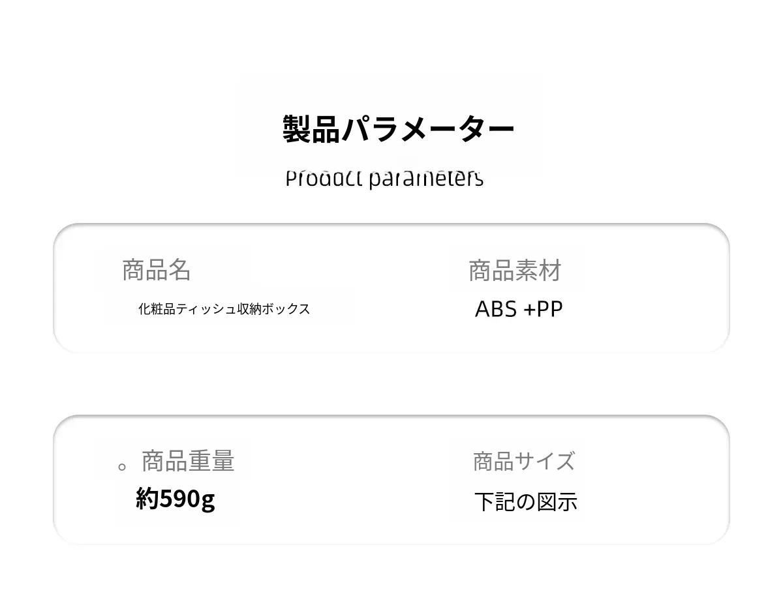Select the 商品素材 label
Image resolution: width=783 pixels, height=592 pixels.
click(515, 271)
